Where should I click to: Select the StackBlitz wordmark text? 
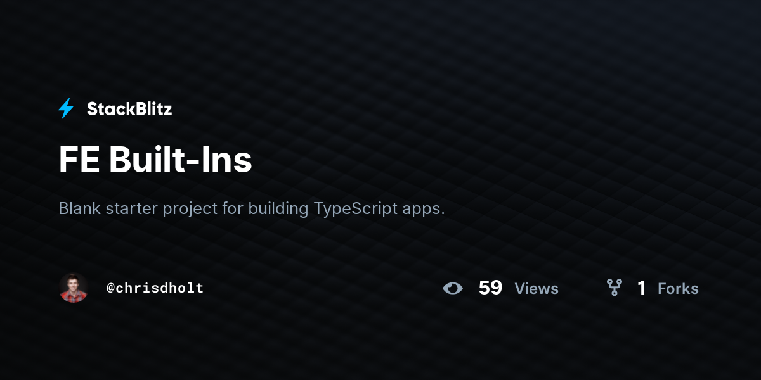click(x=129, y=109)
